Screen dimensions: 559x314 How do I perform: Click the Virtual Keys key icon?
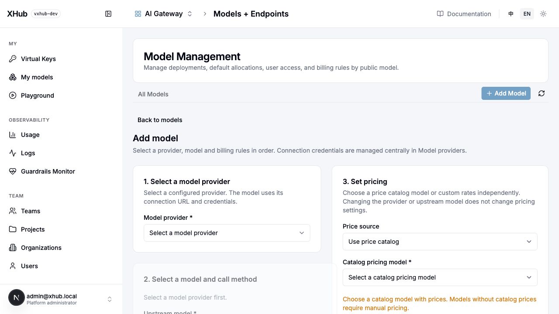click(13, 59)
